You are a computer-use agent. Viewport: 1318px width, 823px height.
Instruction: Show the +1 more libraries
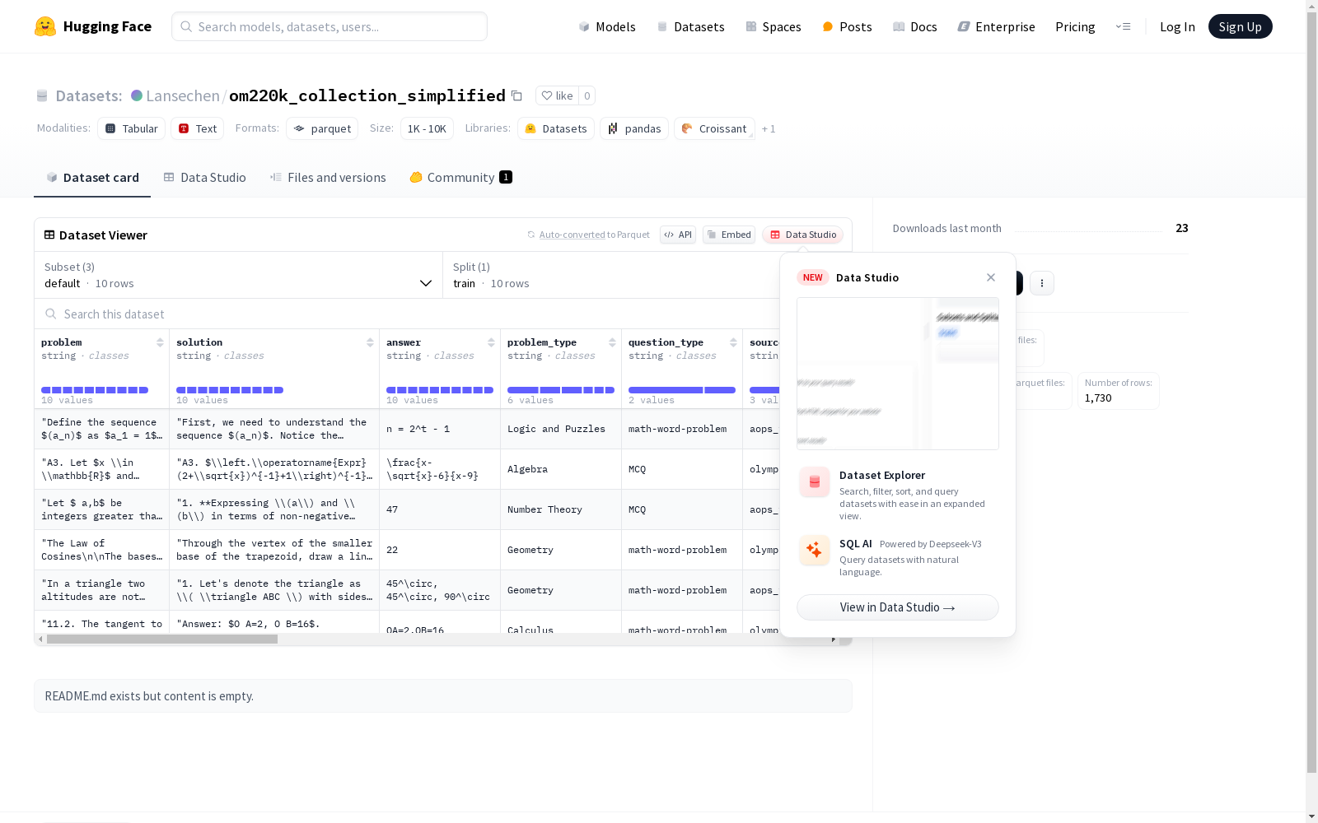tap(769, 128)
